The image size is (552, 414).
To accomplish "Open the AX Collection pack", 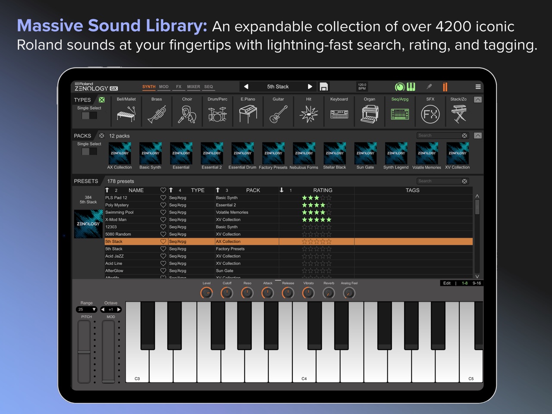I will click(x=119, y=156).
